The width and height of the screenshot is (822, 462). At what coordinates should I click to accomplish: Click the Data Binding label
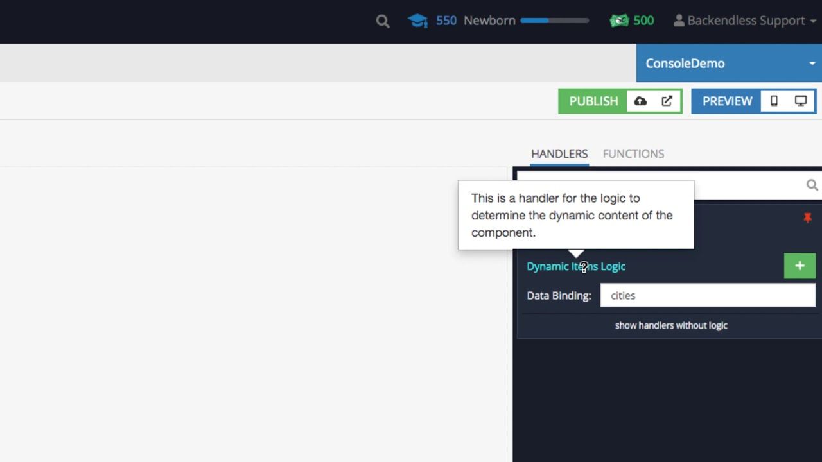(x=559, y=296)
